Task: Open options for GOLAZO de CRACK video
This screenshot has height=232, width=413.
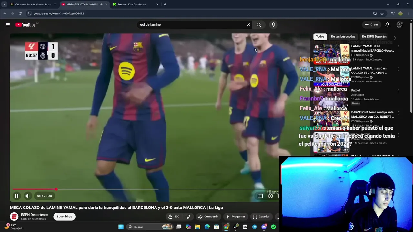Action: pyautogui.click(x=398, y=69)
